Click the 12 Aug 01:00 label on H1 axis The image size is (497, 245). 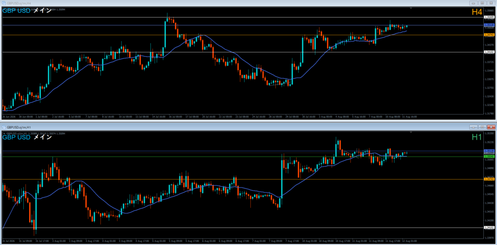pyautogui.click(x=410, y=241)
